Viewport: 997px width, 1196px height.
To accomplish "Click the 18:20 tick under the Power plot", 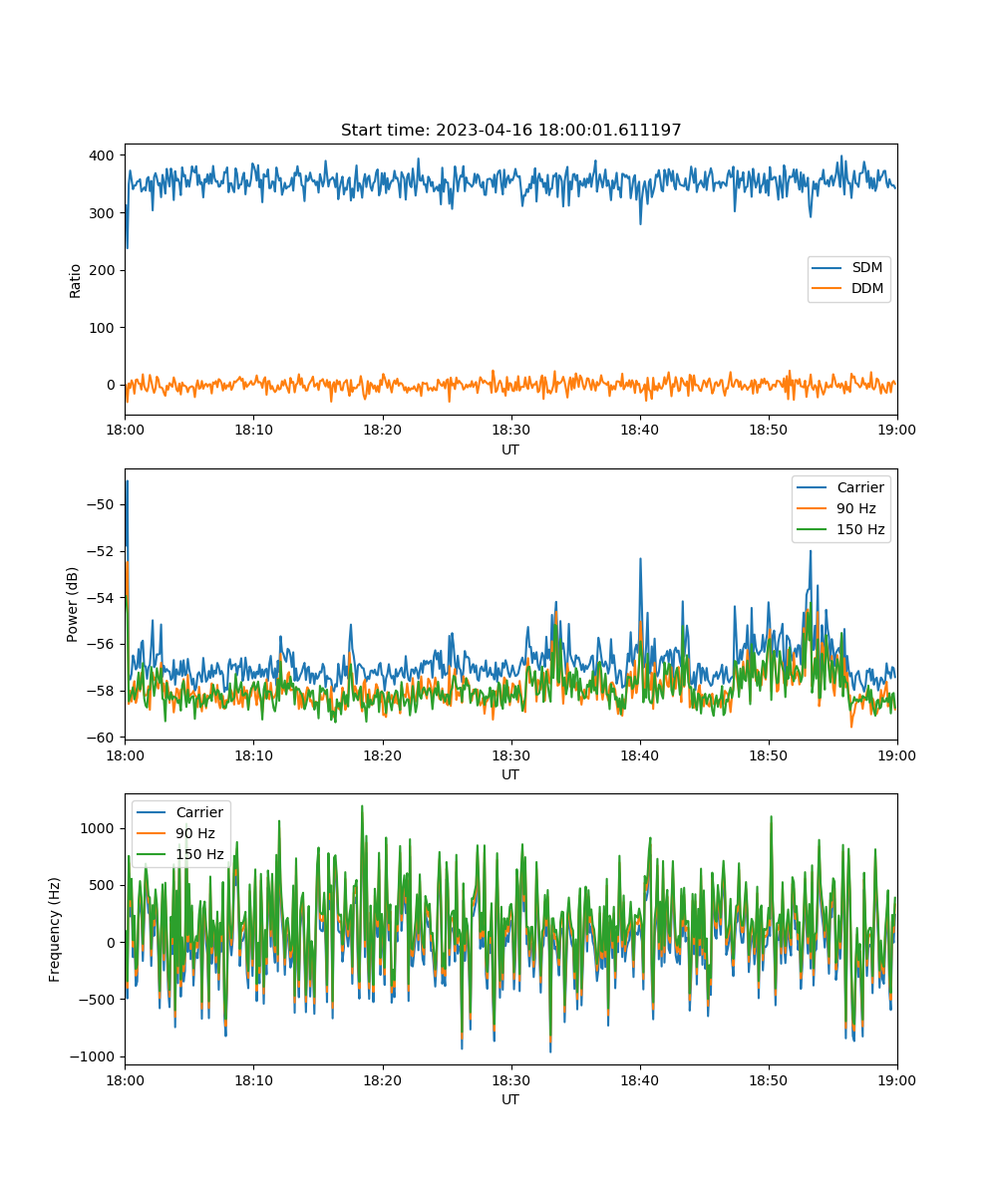I will [x=382, y=754].
